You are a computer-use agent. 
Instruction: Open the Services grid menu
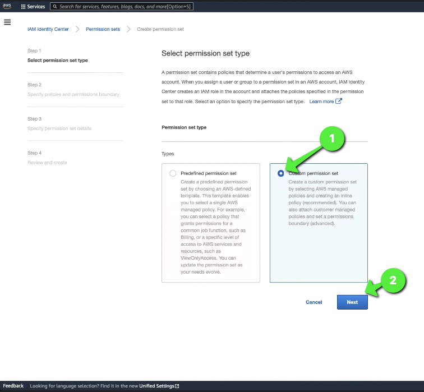(23, 7)
